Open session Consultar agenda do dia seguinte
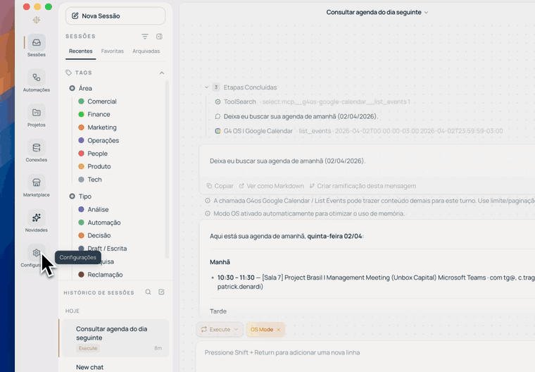 pyautogui.click(x=114, y=338)
